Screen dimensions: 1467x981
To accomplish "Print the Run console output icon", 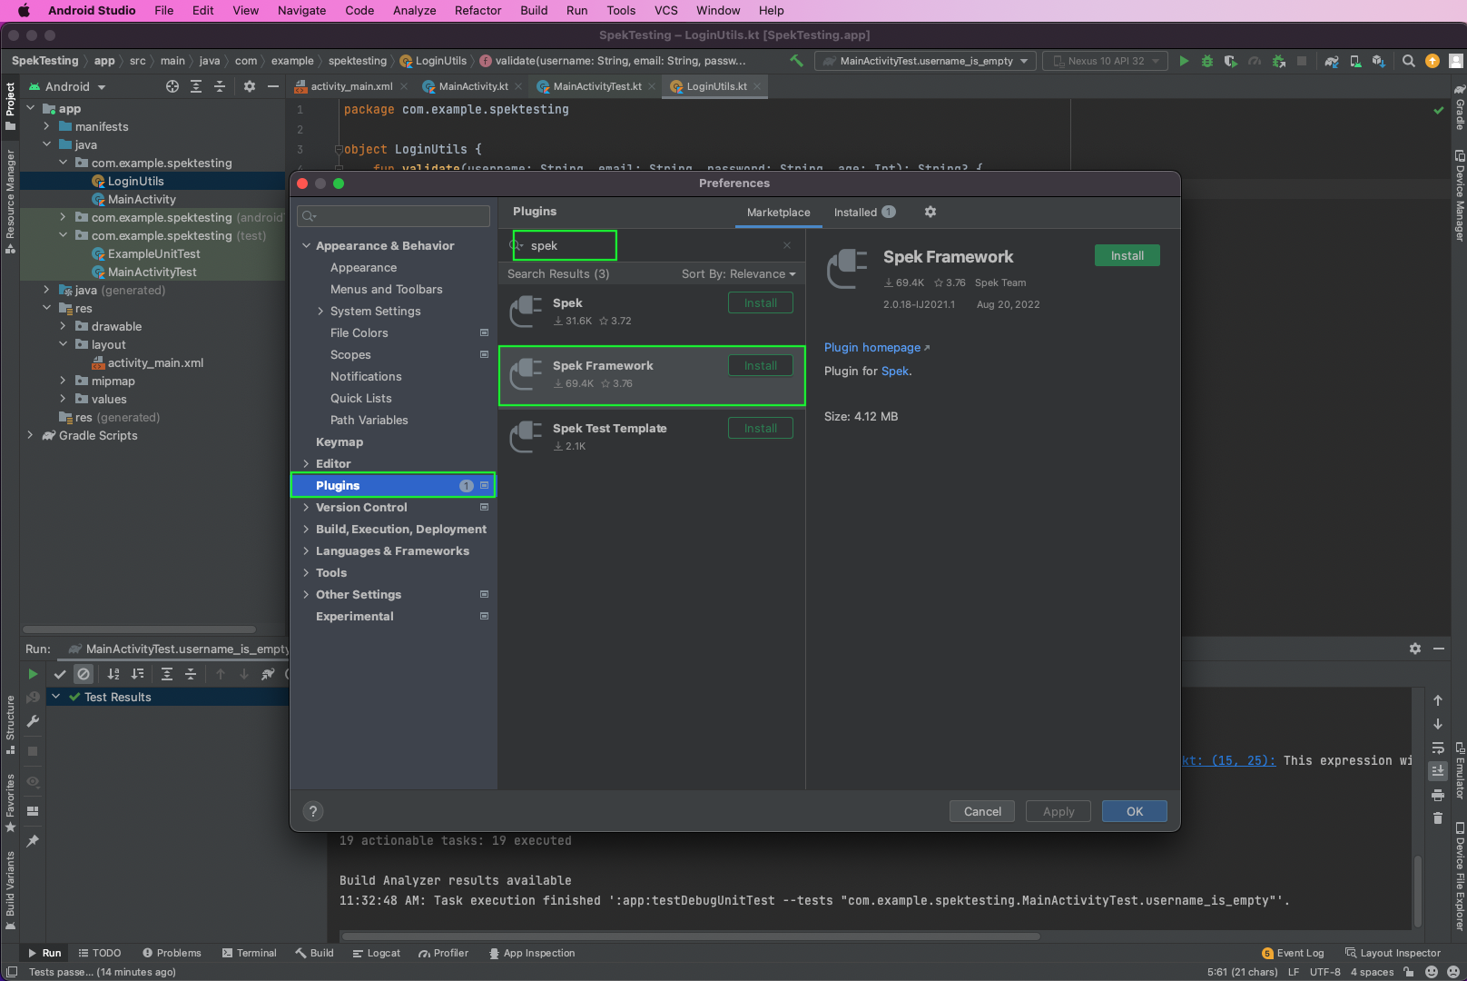I will point(1438,795).
